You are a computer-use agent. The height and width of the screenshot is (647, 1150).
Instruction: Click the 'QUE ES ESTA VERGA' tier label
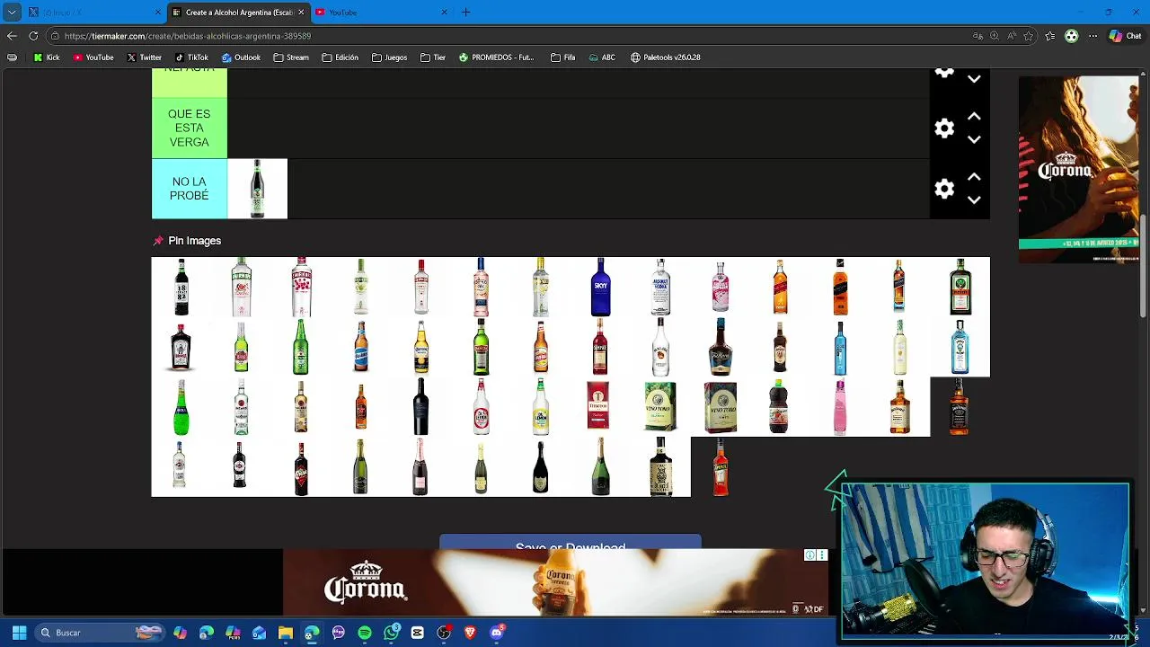point(189,129)
